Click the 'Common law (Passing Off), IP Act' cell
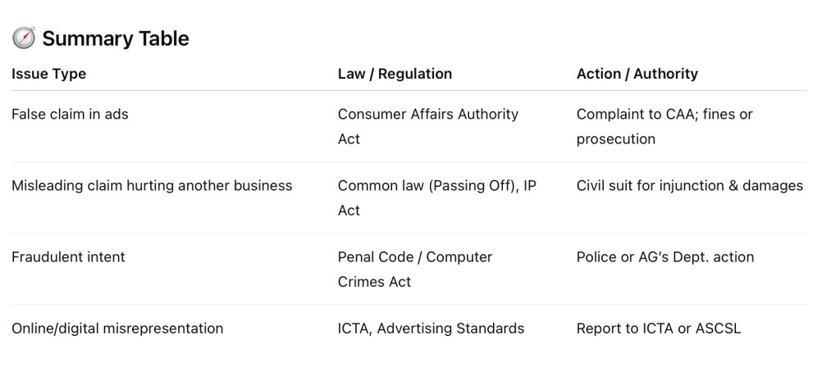Image resolution: width=840 pixels, height=385 pixels. [436, 197]
